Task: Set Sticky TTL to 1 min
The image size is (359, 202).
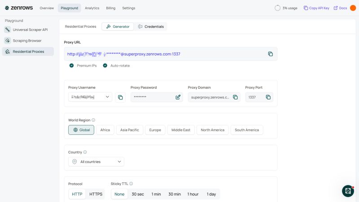Action: click(156, 194)
